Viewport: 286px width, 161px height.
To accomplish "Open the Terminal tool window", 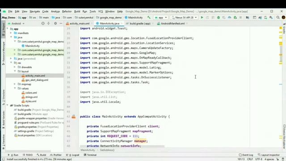I will pyautogui.click(x=90, y=155).
